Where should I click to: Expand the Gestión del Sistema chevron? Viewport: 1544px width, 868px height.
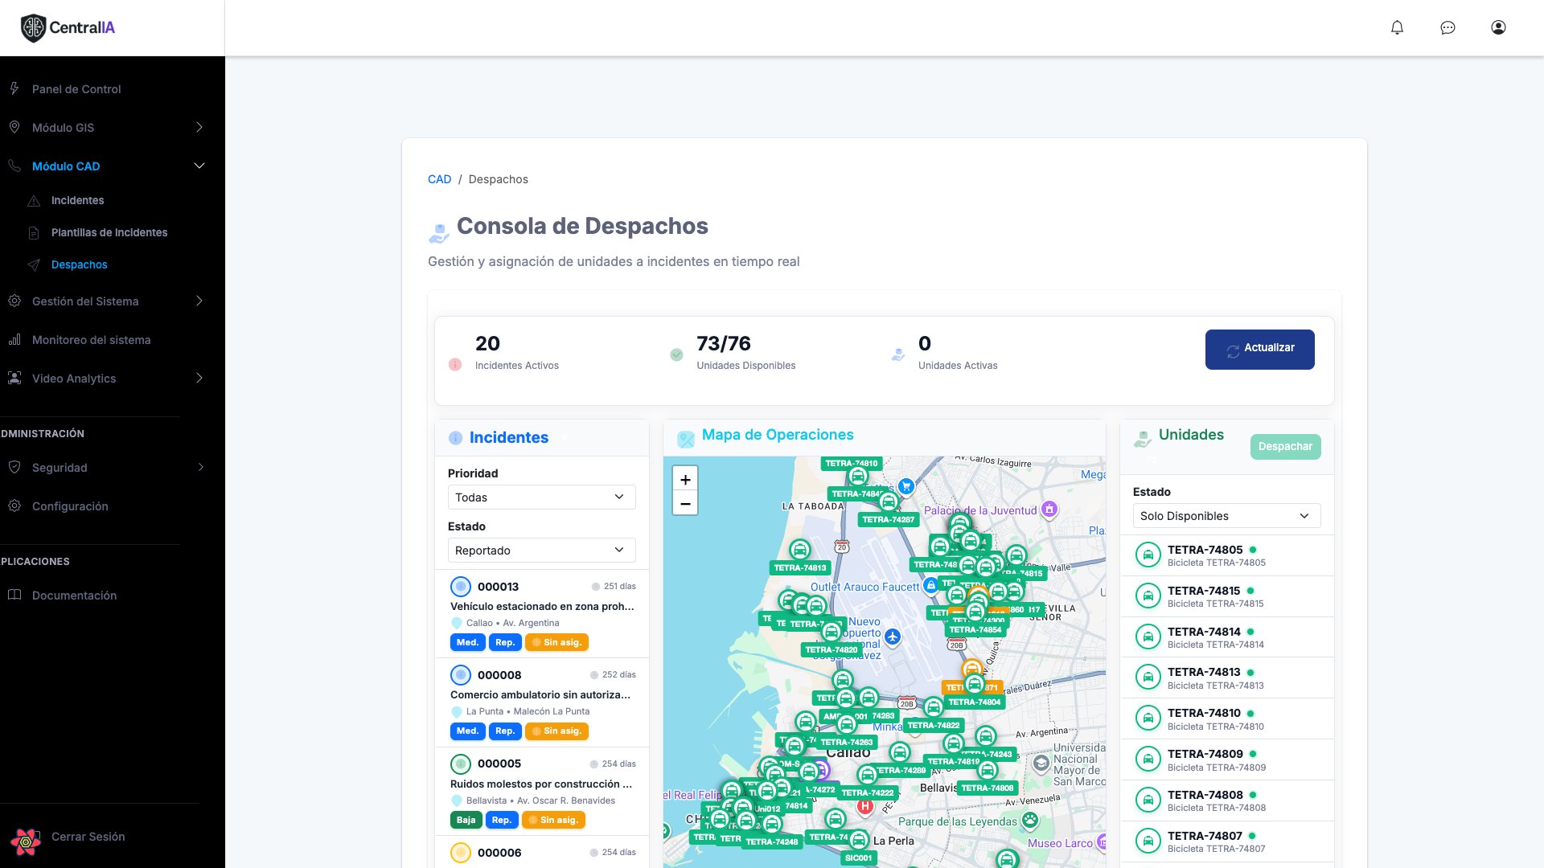click(x=199, y=301)
